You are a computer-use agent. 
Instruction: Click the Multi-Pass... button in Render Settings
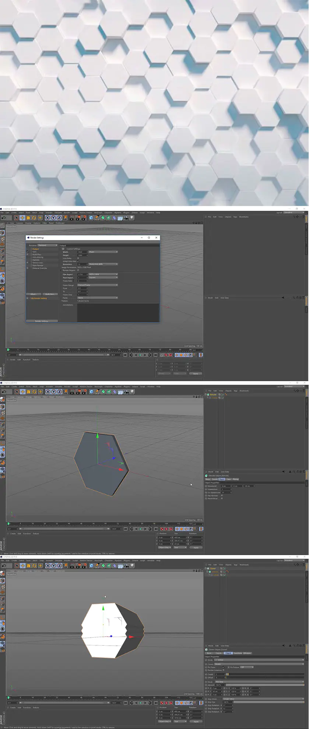click(50, 294)
